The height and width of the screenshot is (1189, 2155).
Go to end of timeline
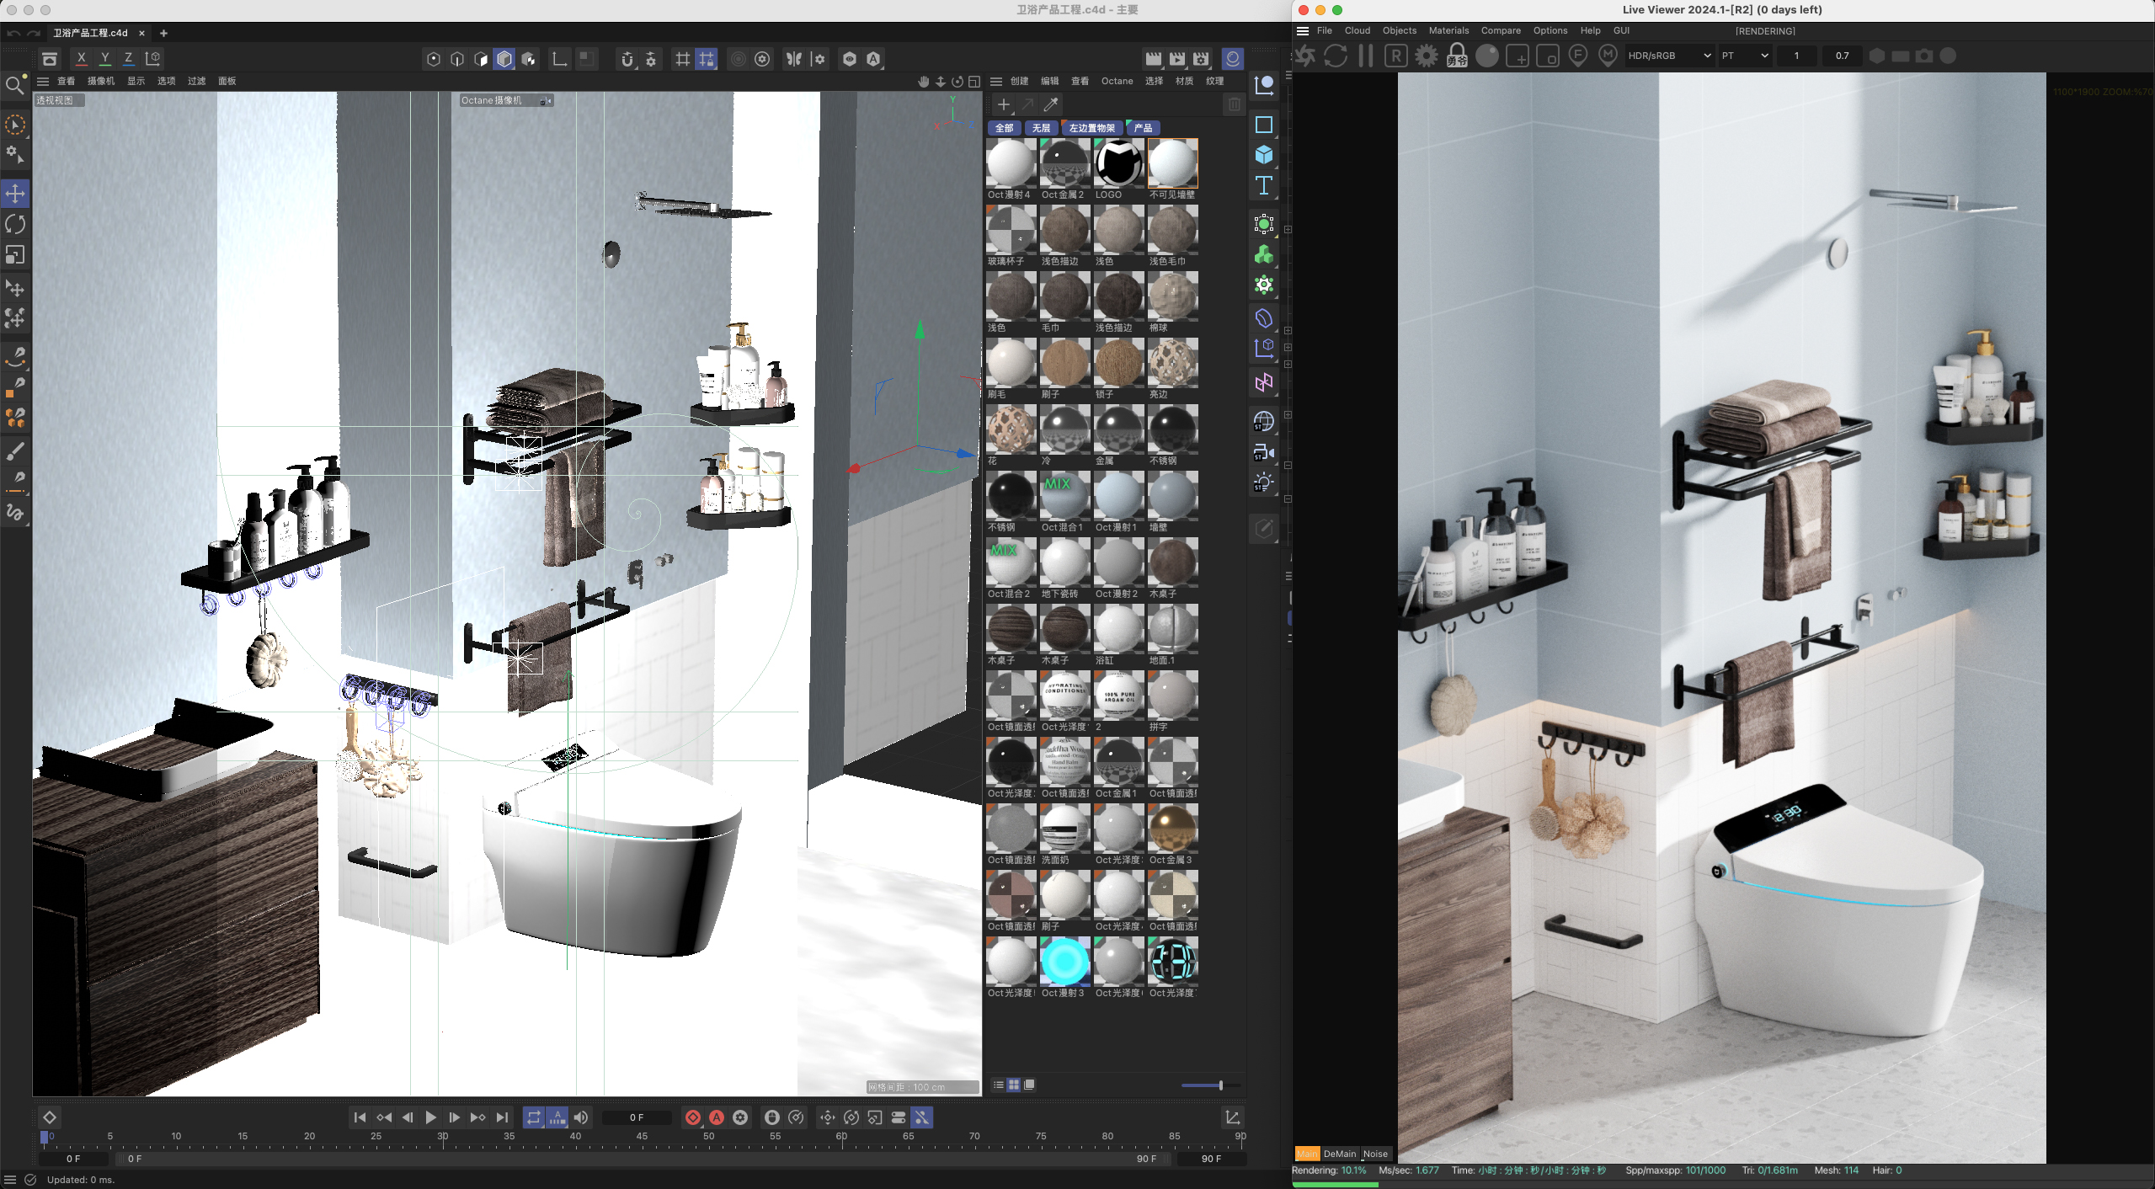tap(502, 1117)
